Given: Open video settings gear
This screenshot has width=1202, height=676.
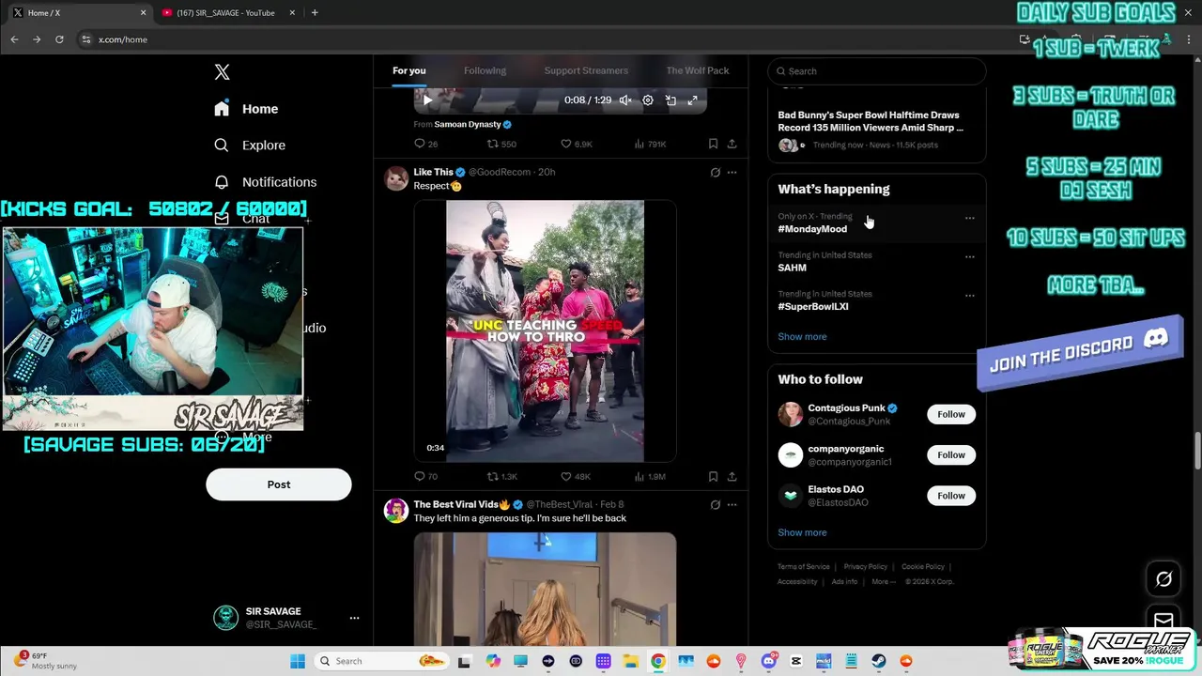Looking at the screenshot, I should click(648, 100).
